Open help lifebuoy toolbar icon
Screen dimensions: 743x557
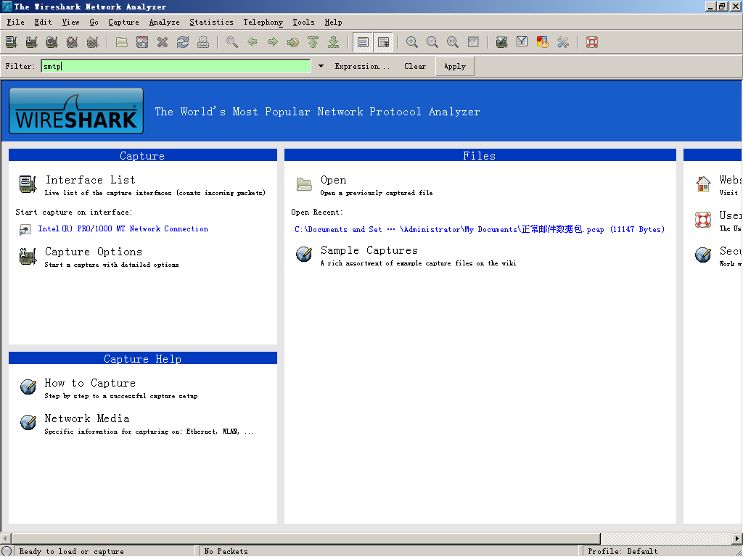coord(592,42)
